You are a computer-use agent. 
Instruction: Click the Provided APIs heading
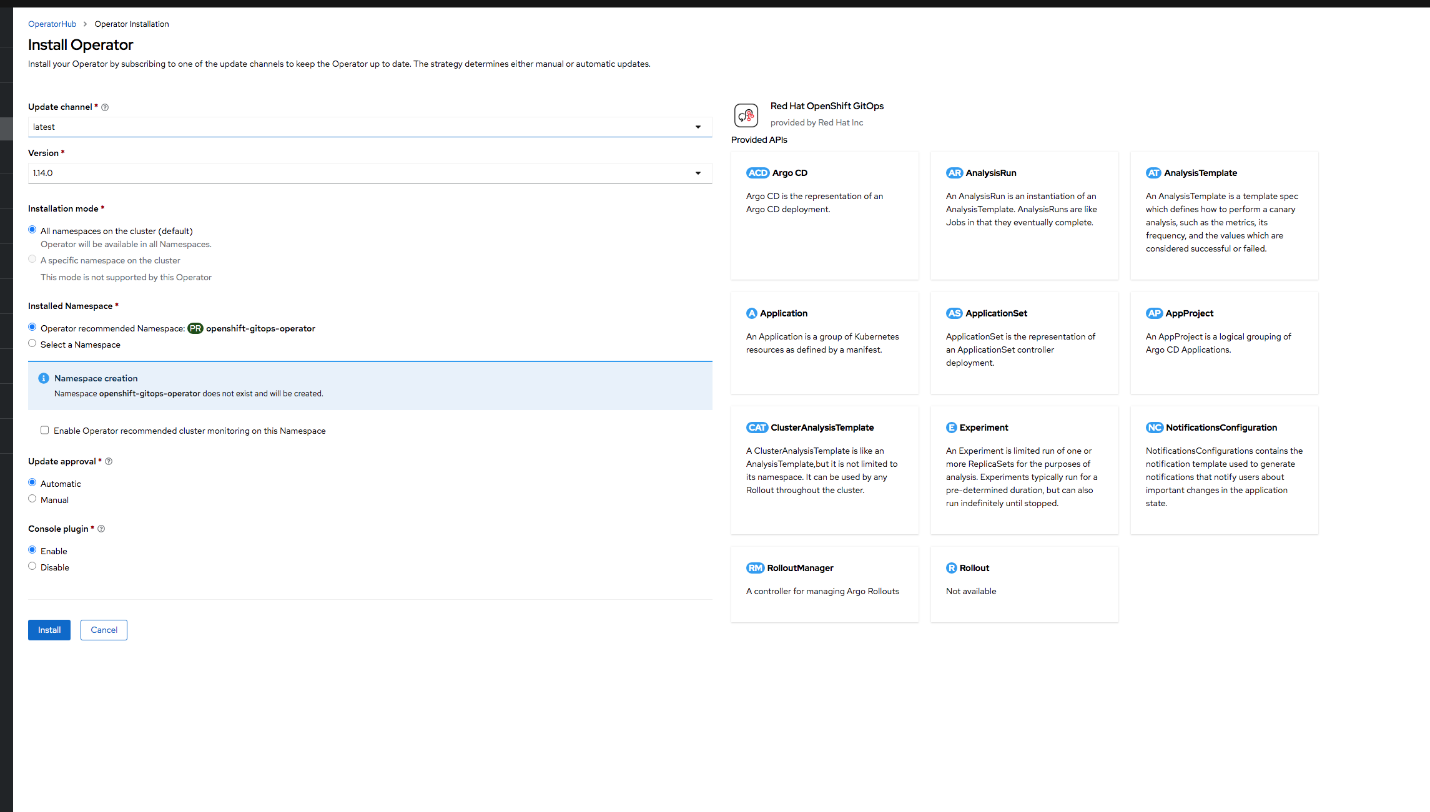coord(759,140)
